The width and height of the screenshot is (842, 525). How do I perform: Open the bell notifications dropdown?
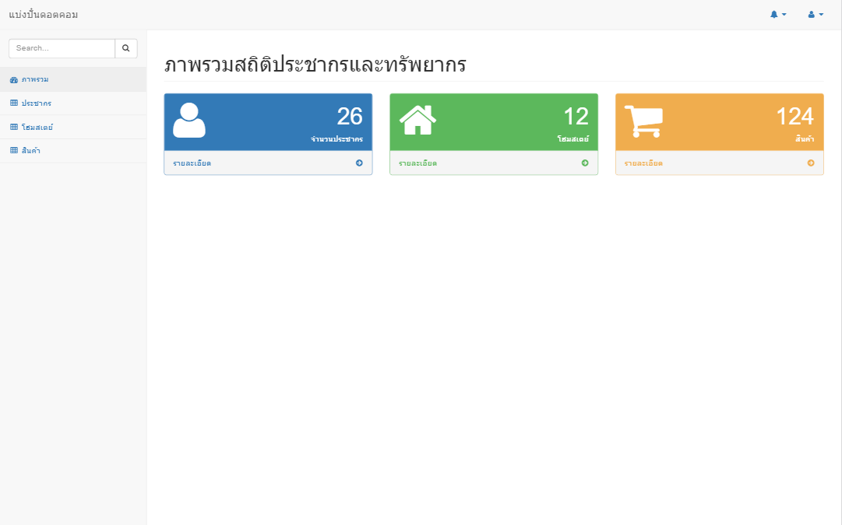click(x=777, y=15)
